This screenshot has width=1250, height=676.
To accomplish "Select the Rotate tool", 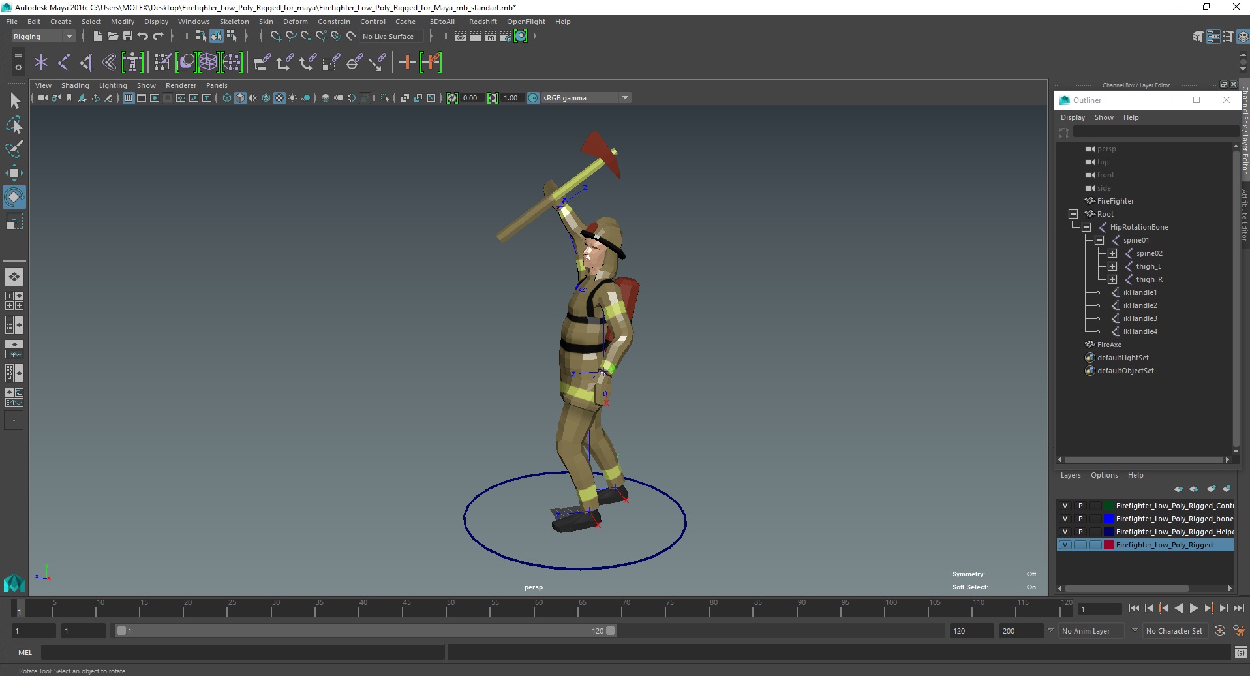I will (x=14, y=196).
